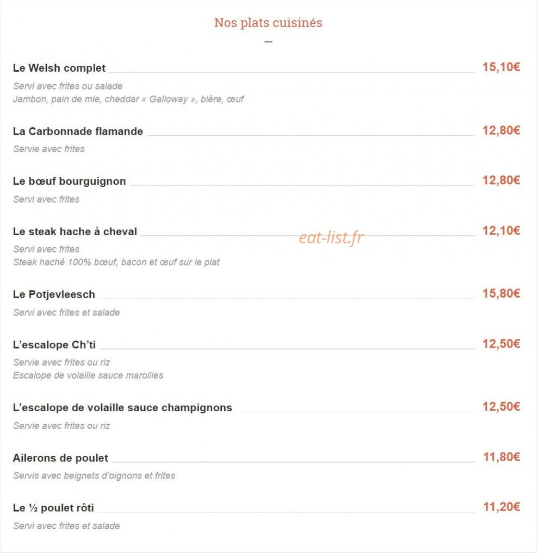
Task: Click "Escalope de volaille sauce maroilles" description
Action: coord(88,375)
